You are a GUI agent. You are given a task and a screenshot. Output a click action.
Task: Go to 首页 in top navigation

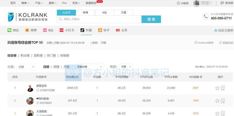pos(13,3)
